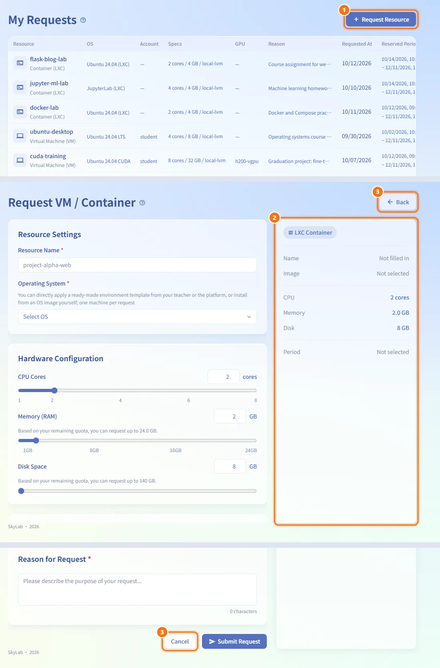Open the jupyter-ml-lab resource name

49,83
